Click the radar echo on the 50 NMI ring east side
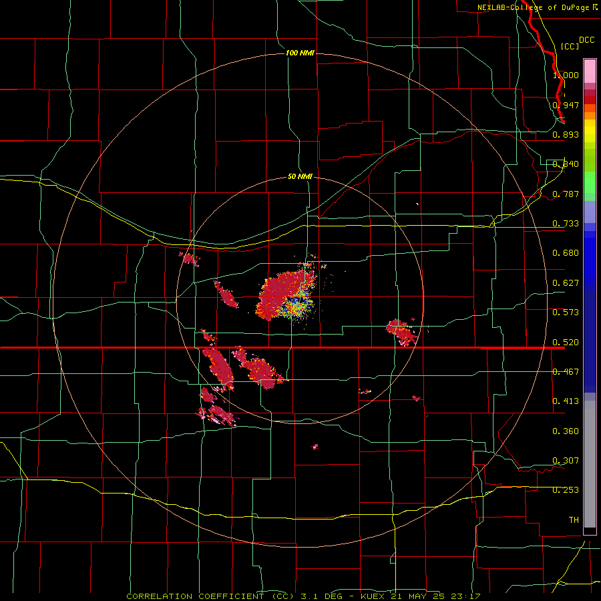The width and height of the screenshot is (601, 601). coord(402,332)
